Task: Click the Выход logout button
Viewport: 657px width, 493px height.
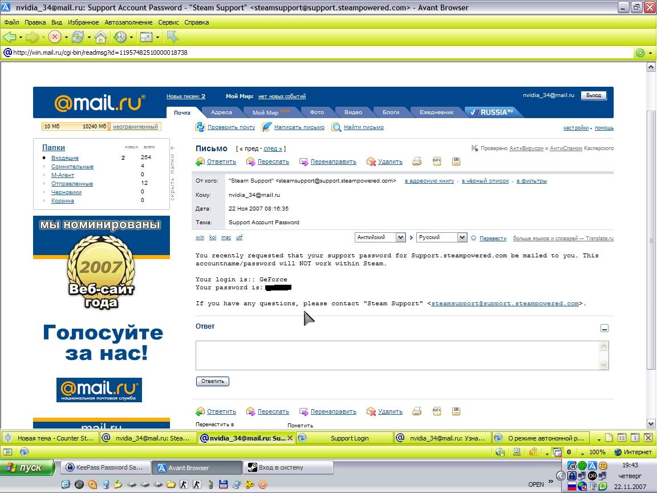Action: (x=593, y=95)
